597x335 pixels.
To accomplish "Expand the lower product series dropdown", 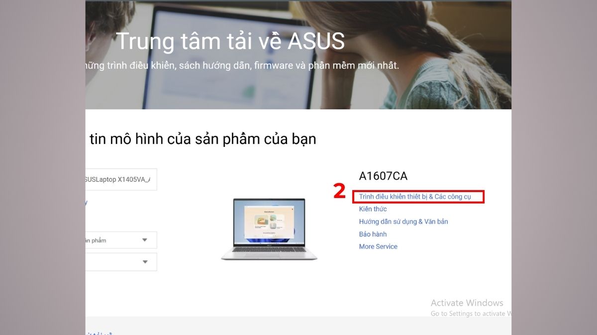I will 145,262.
